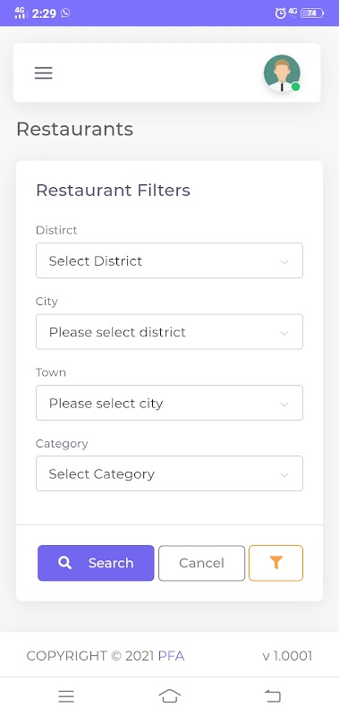Tap the Android back navigation icon

click(x=273, y=696)
